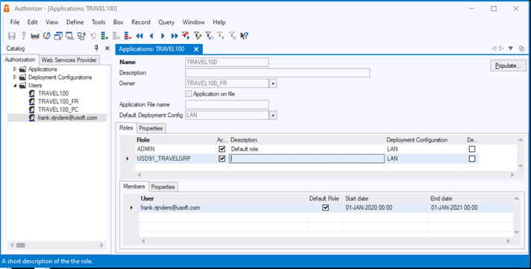Click the restore windows icon beside tab arrows
Image resolution: width=531 pixels, height=269 pixels.
(521, 48)
